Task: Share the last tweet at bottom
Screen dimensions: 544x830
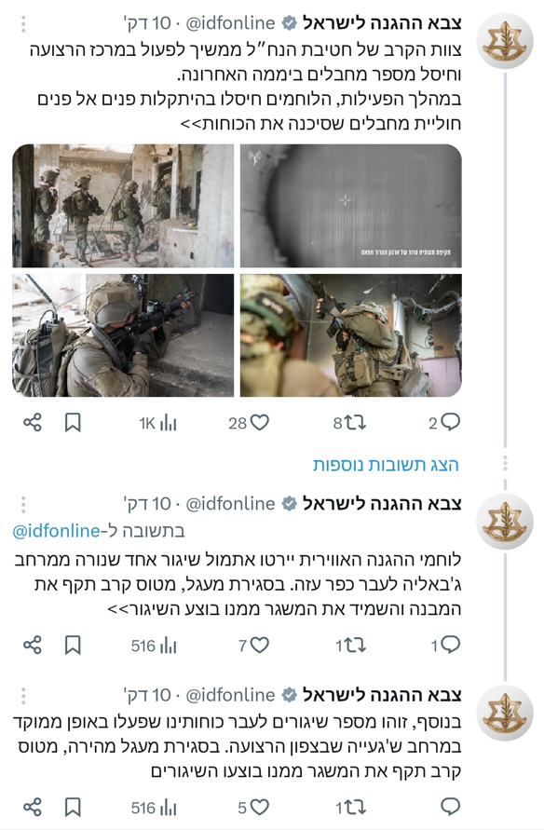Action: pyautogui.click(x=33, y=808)
